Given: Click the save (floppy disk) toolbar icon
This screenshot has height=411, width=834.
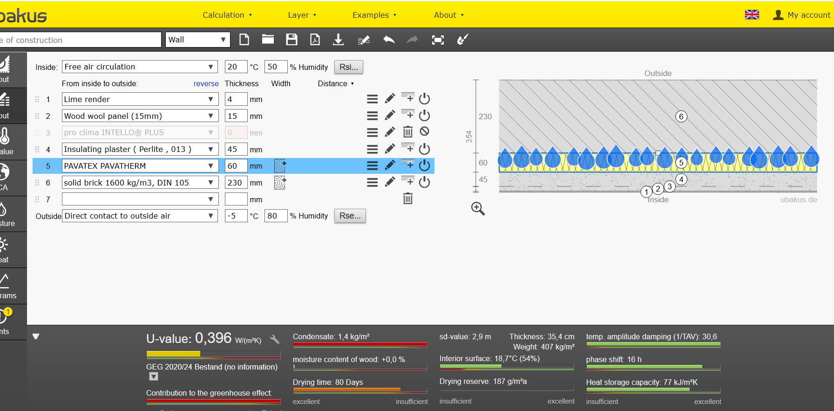Looking at the screenshot, I should [x=292, y=40].
